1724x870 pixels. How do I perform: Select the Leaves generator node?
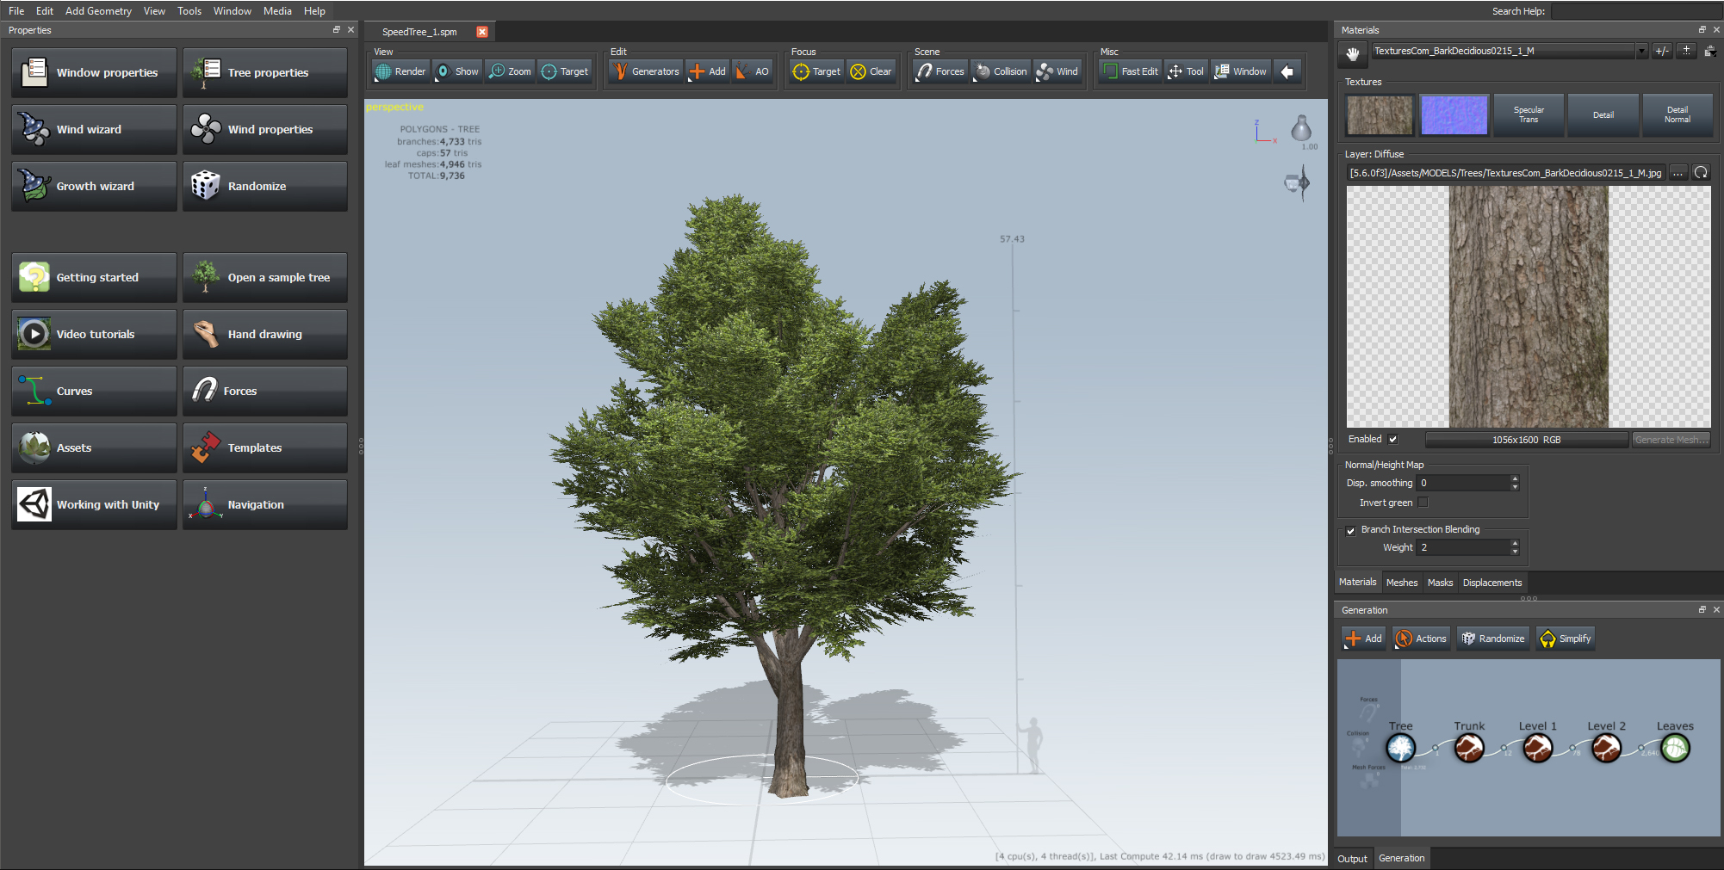[x=1674, y=748]
